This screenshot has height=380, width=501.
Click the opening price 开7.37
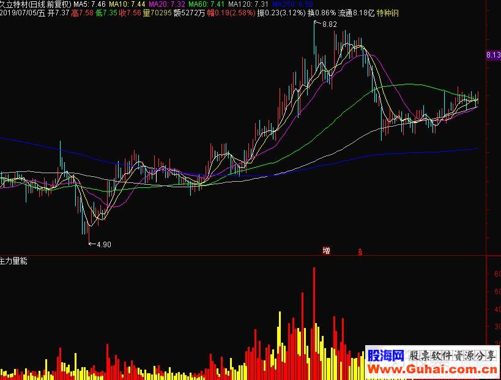click(x=59, y=13)
